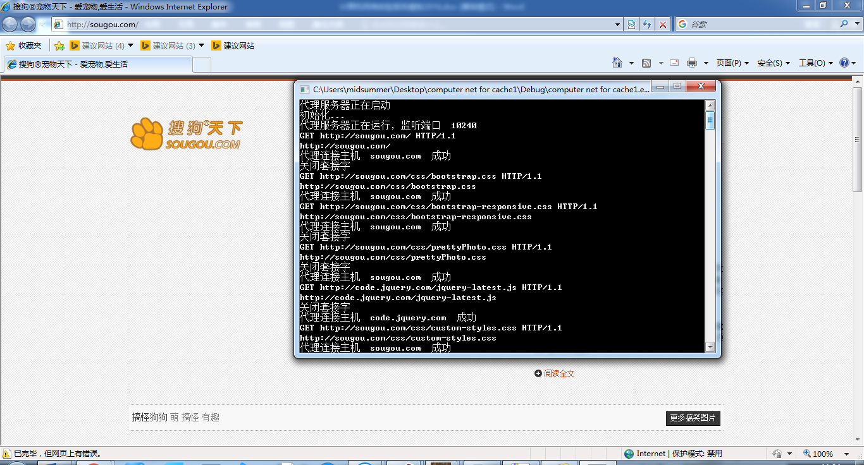864x465 pixels.
Task: Open the 建议网站 (3) favorites link
Action: [168, 45]
